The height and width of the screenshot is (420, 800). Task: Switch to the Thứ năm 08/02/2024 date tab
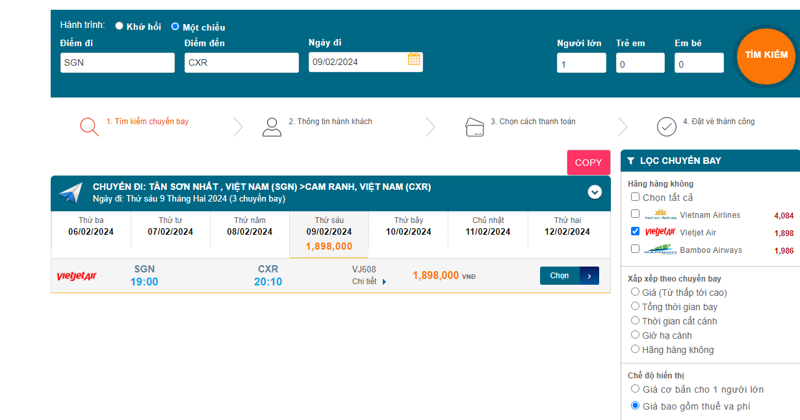(250, 226)
